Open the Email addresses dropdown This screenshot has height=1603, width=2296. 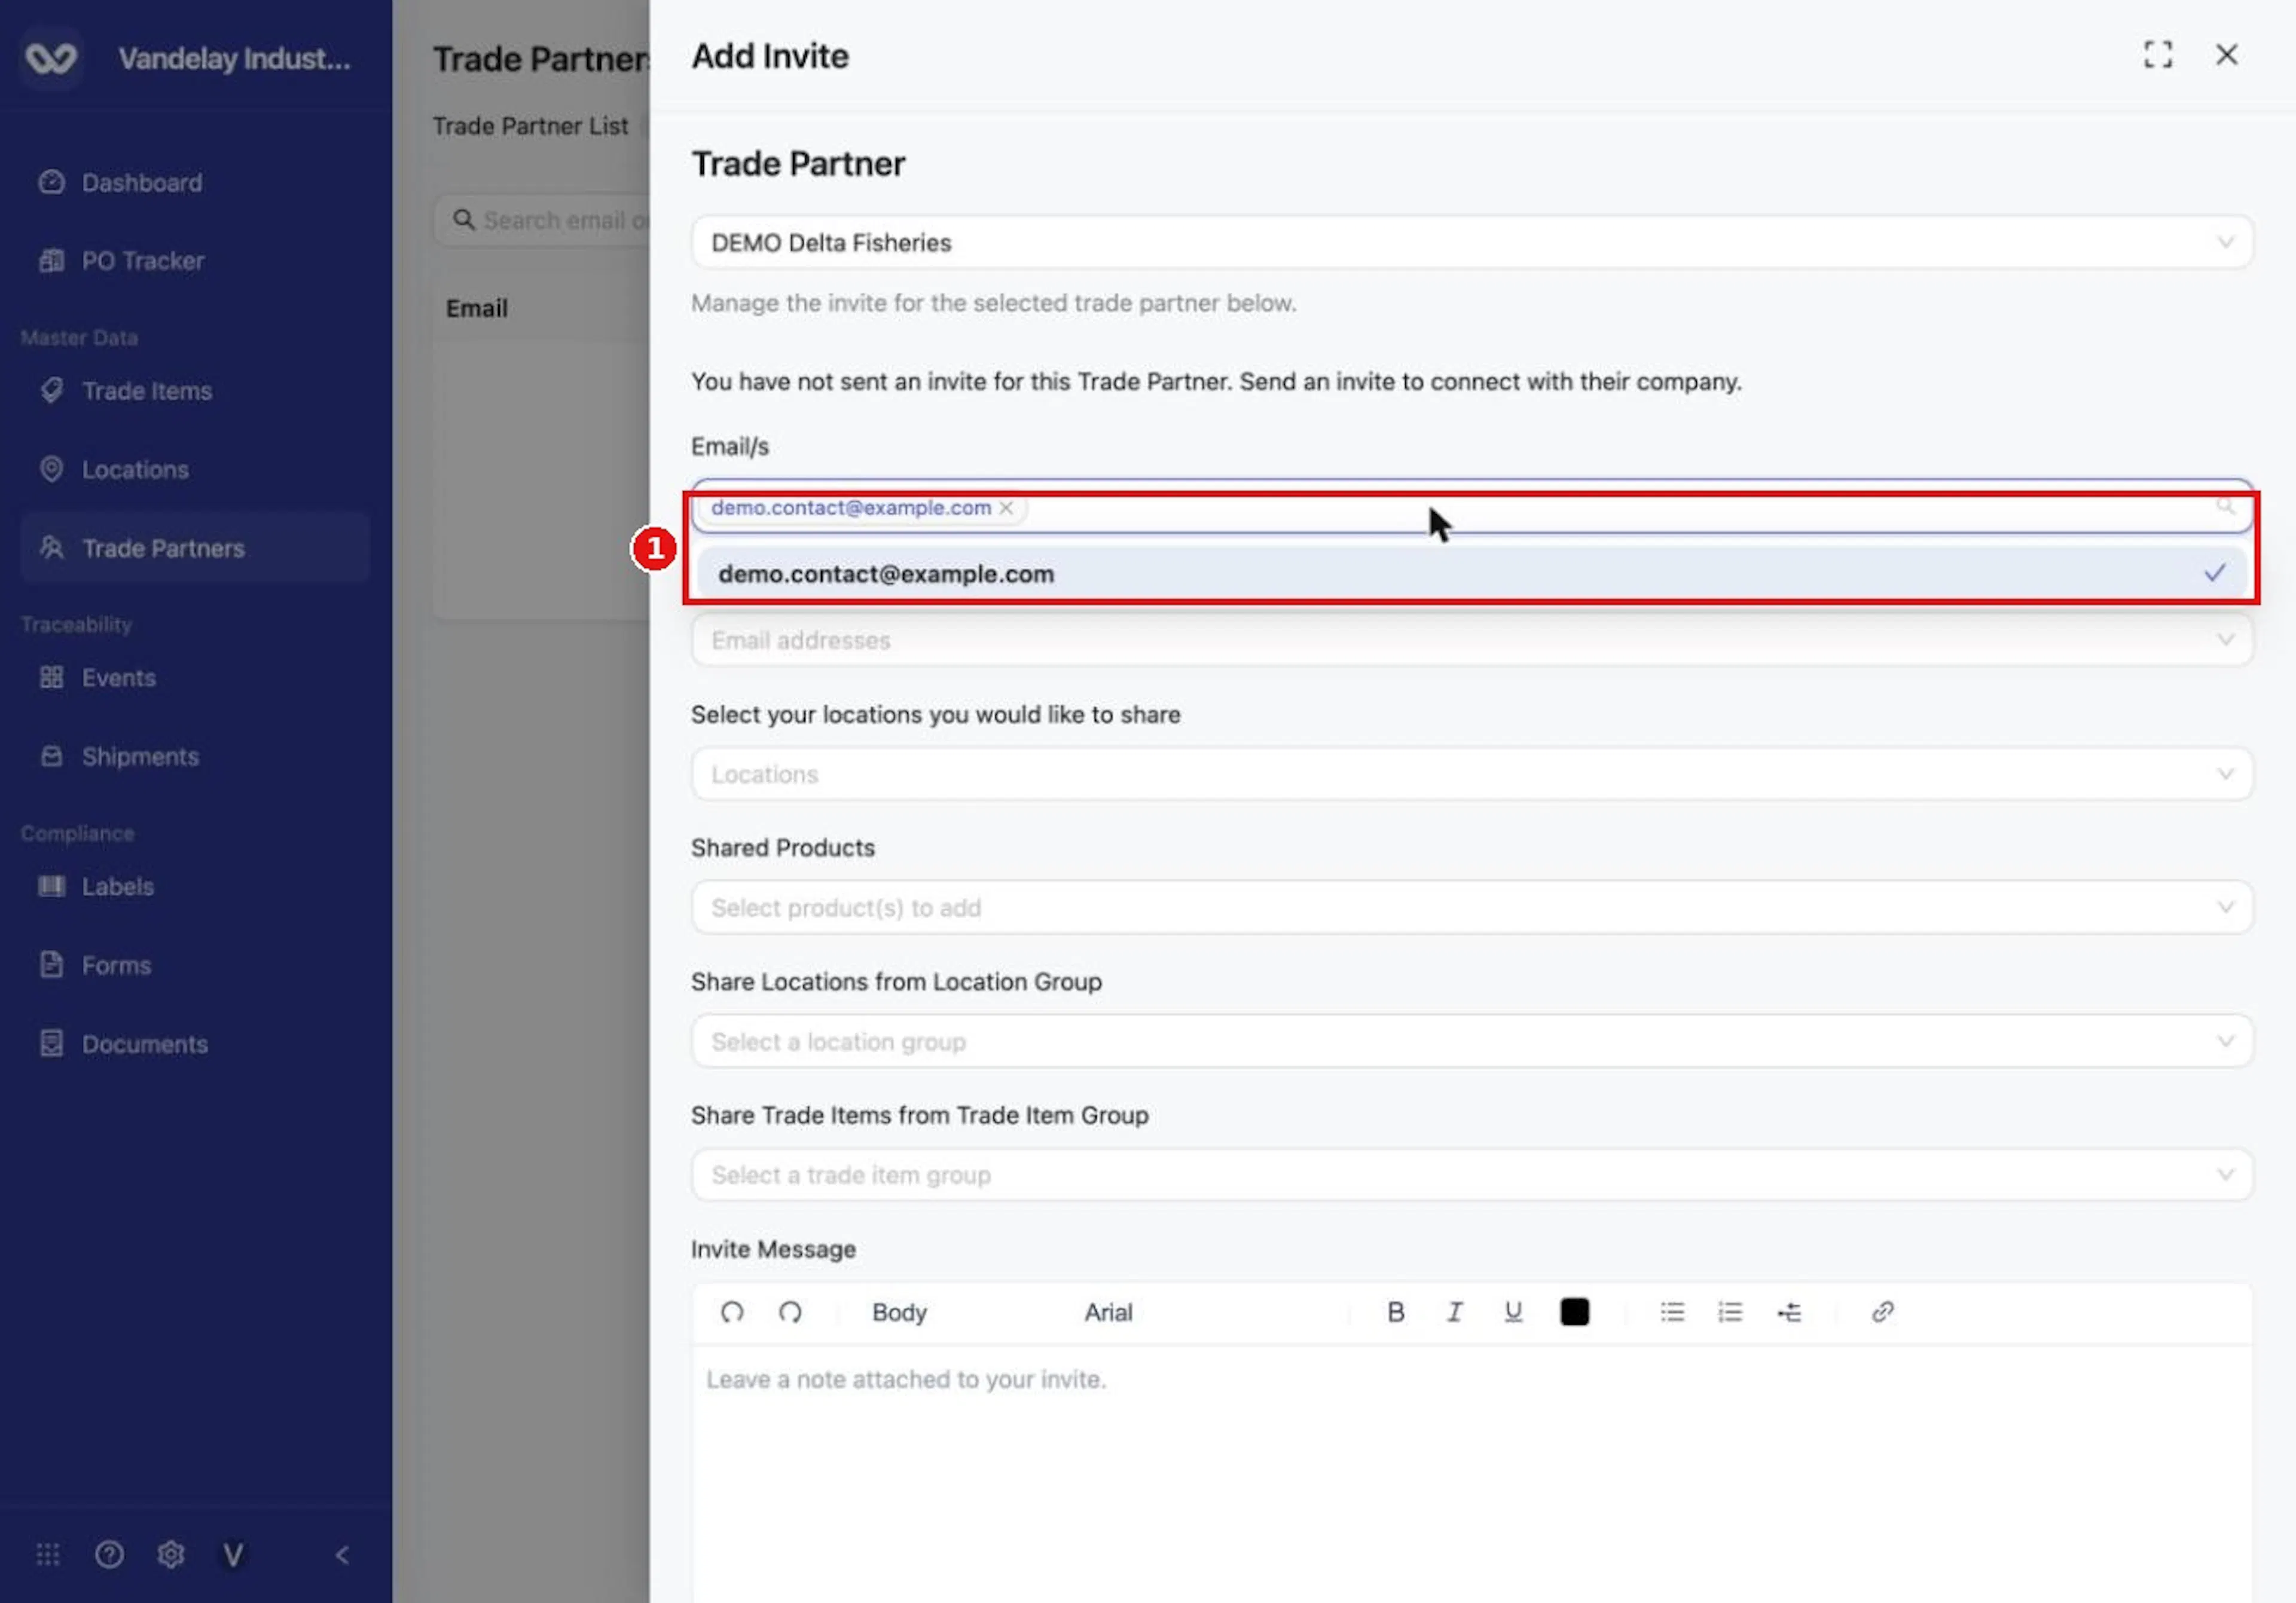click(1472, 640)
